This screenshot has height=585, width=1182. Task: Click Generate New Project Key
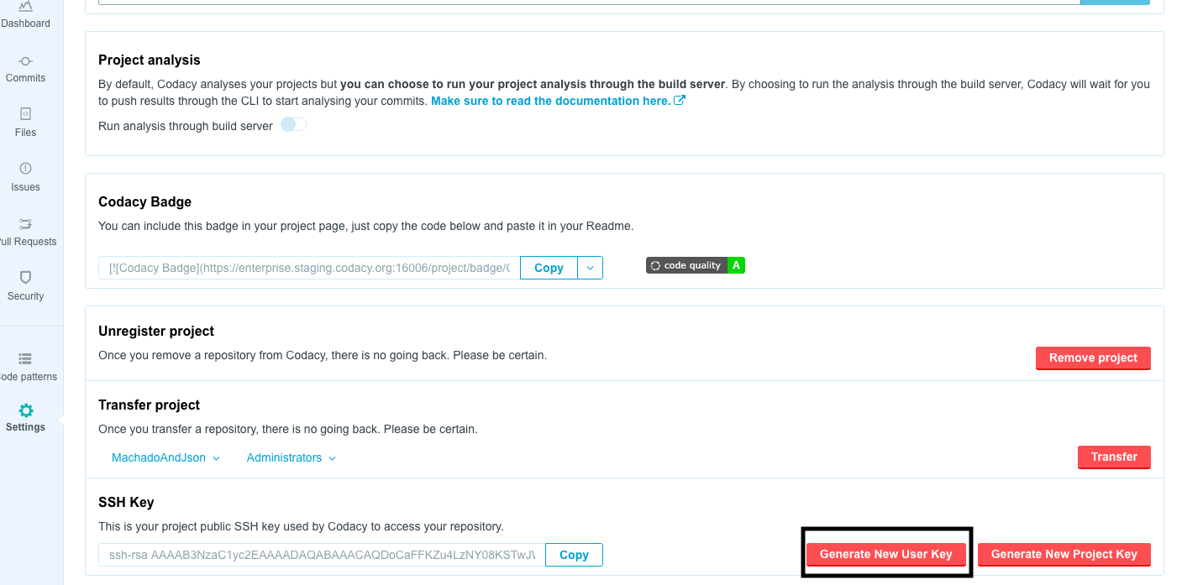(1064, 555)
